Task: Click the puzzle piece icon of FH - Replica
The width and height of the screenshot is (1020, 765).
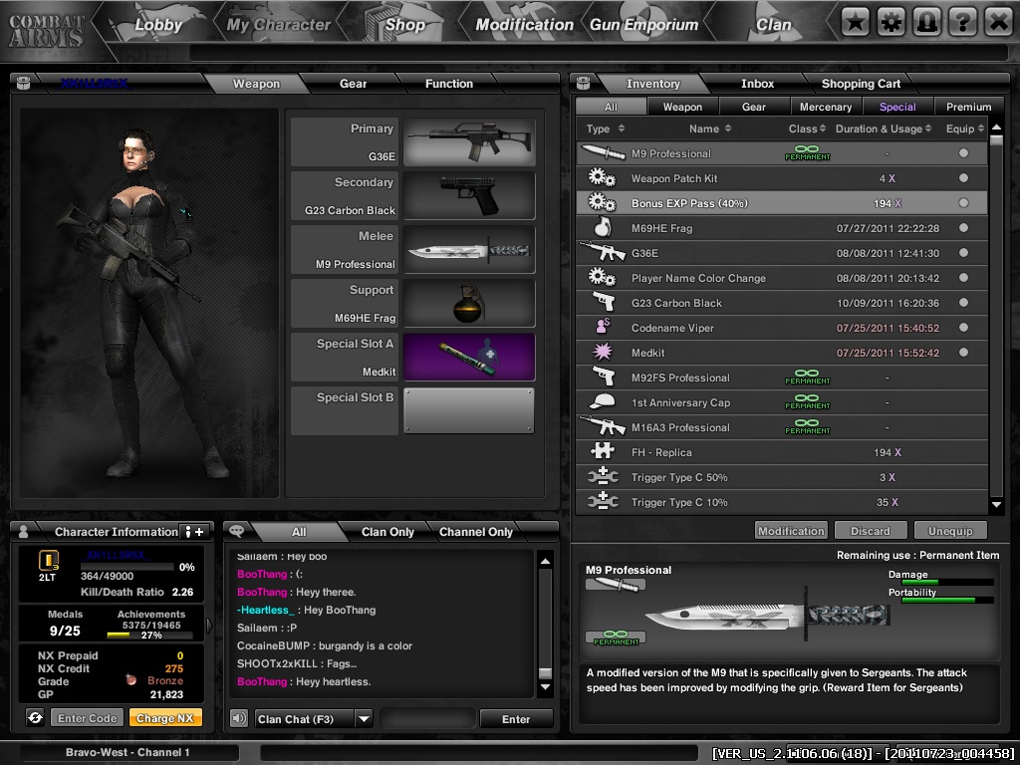Action: coord(603,451)
